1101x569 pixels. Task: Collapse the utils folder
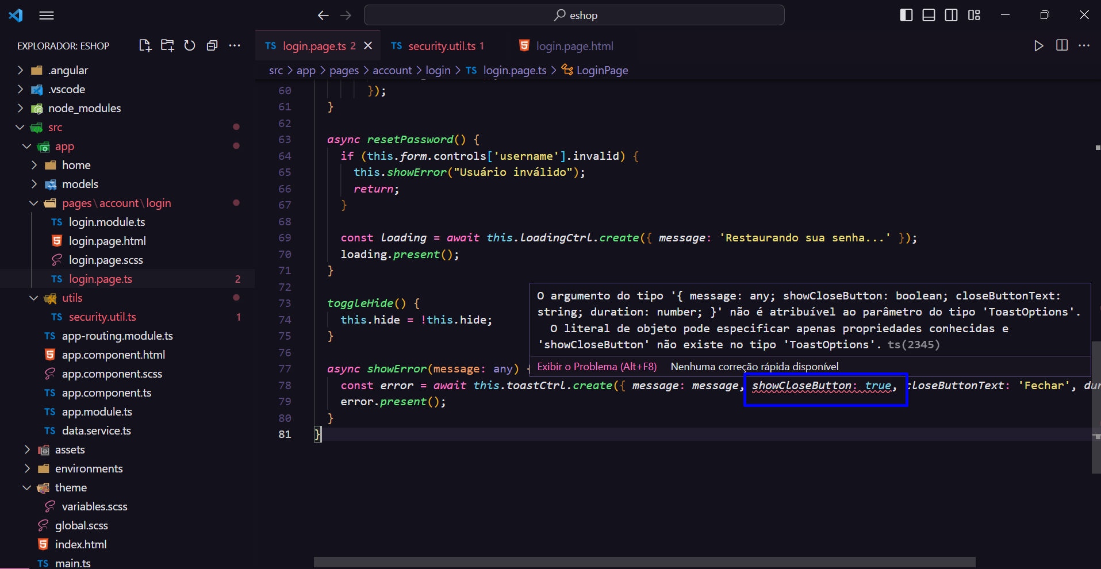34,298
